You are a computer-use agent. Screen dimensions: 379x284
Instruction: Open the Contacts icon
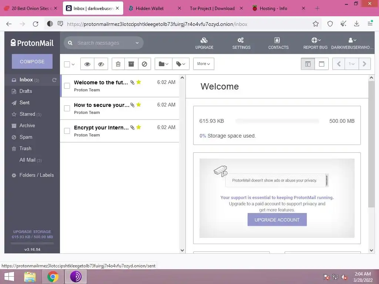(x=277, y=40)
